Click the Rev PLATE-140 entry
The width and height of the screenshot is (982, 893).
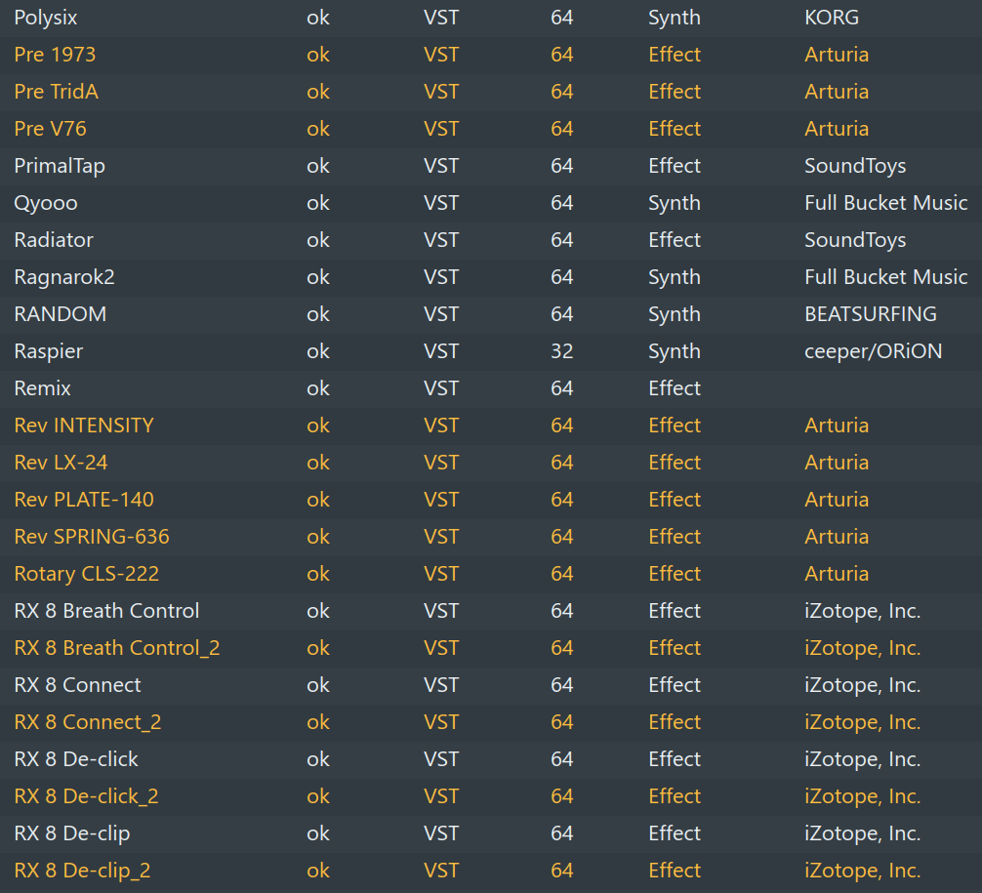coord(84,500)
